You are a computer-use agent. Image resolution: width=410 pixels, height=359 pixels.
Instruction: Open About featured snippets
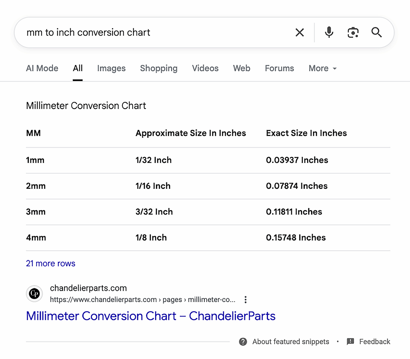click(291, 342)
